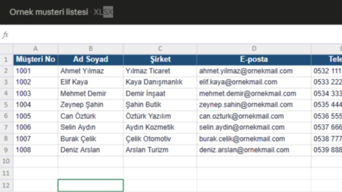
Task: Click the 'Öztürk Yazılım' cell
Action: click(160, 116)
